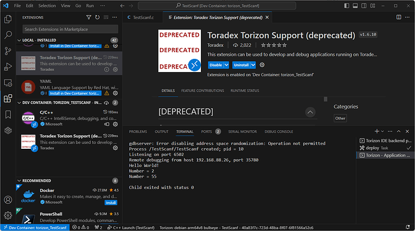The image size is (415, 231).
Task: Click the Filter Extensions funnel icon
Action: pyautogui.click(x=88, y=17)
